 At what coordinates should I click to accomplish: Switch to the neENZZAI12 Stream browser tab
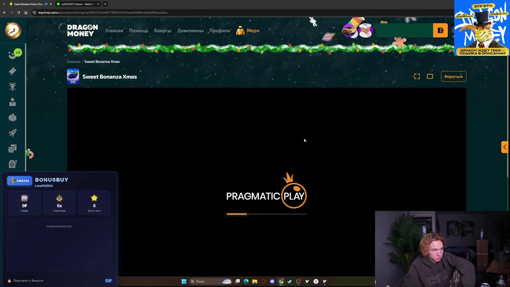click(78, 4)
